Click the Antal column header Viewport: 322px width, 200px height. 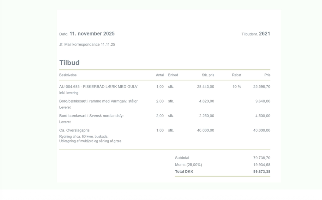pos(160,75)
